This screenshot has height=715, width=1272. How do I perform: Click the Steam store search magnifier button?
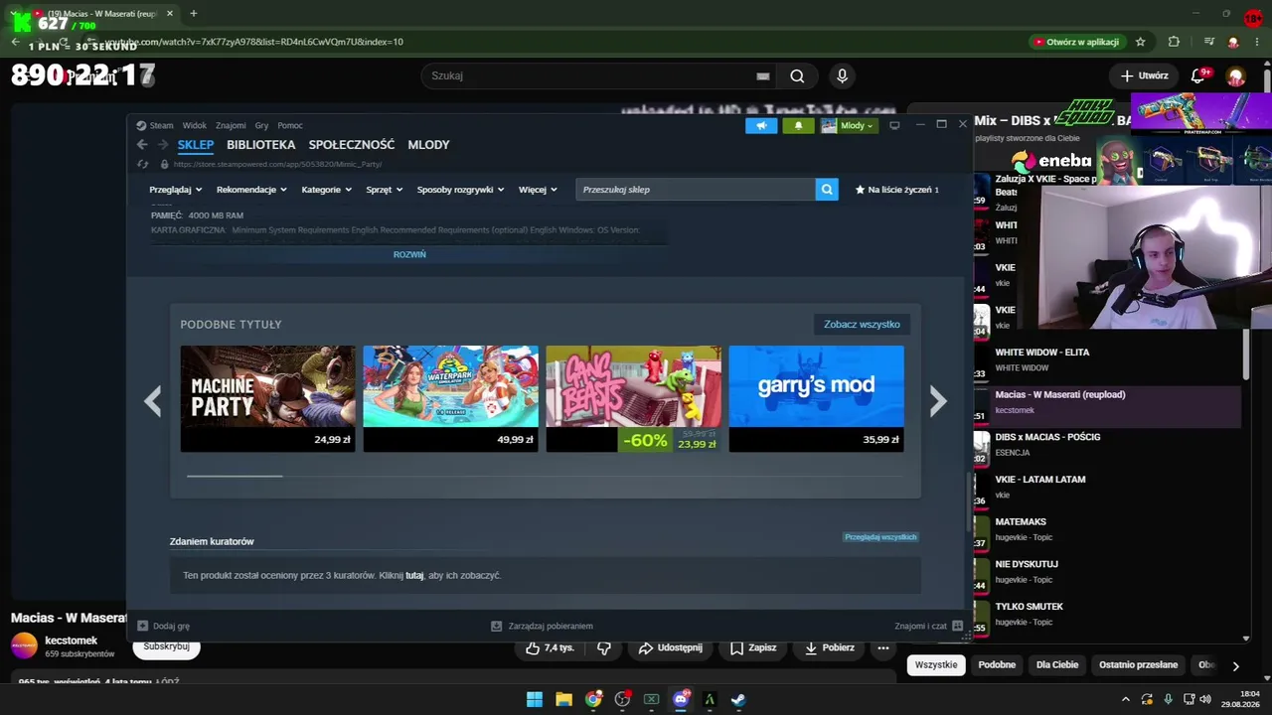827,190
